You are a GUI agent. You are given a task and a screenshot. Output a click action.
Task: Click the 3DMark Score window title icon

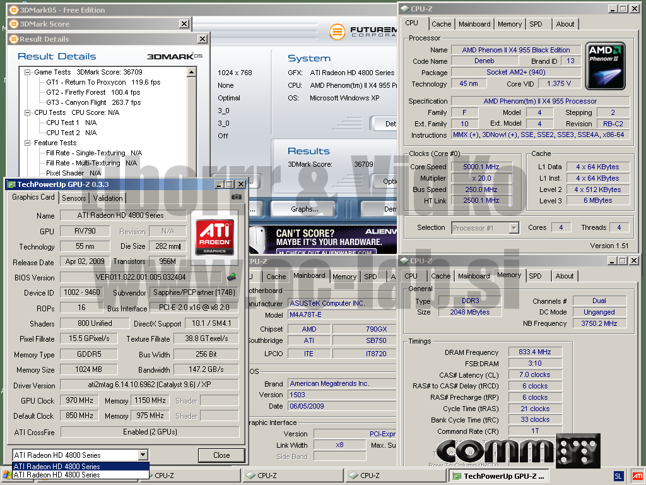(x=14, y=24)
